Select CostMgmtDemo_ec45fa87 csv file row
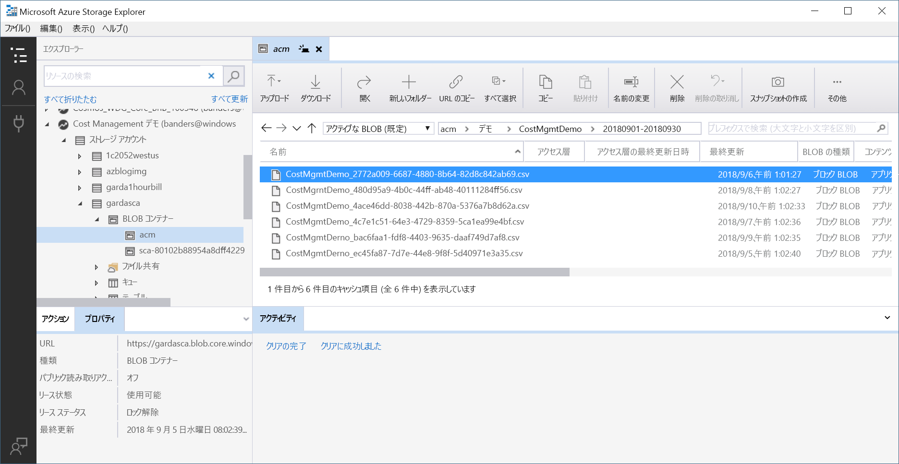Screen dimensions: 899x464 point(575,253)
